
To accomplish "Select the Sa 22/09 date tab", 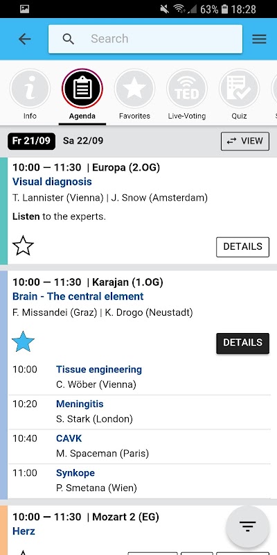I will 83,141.
